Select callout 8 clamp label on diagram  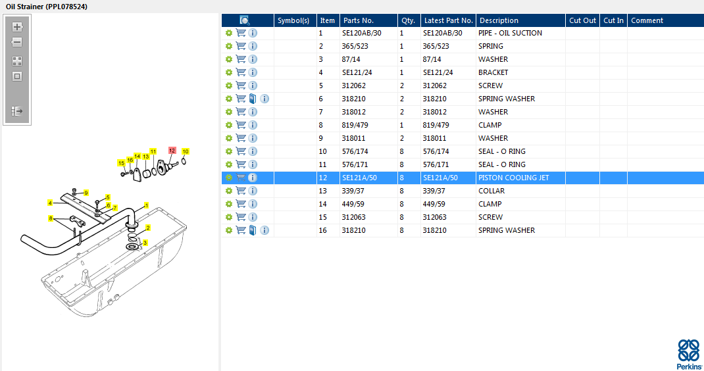coord(51,218)
